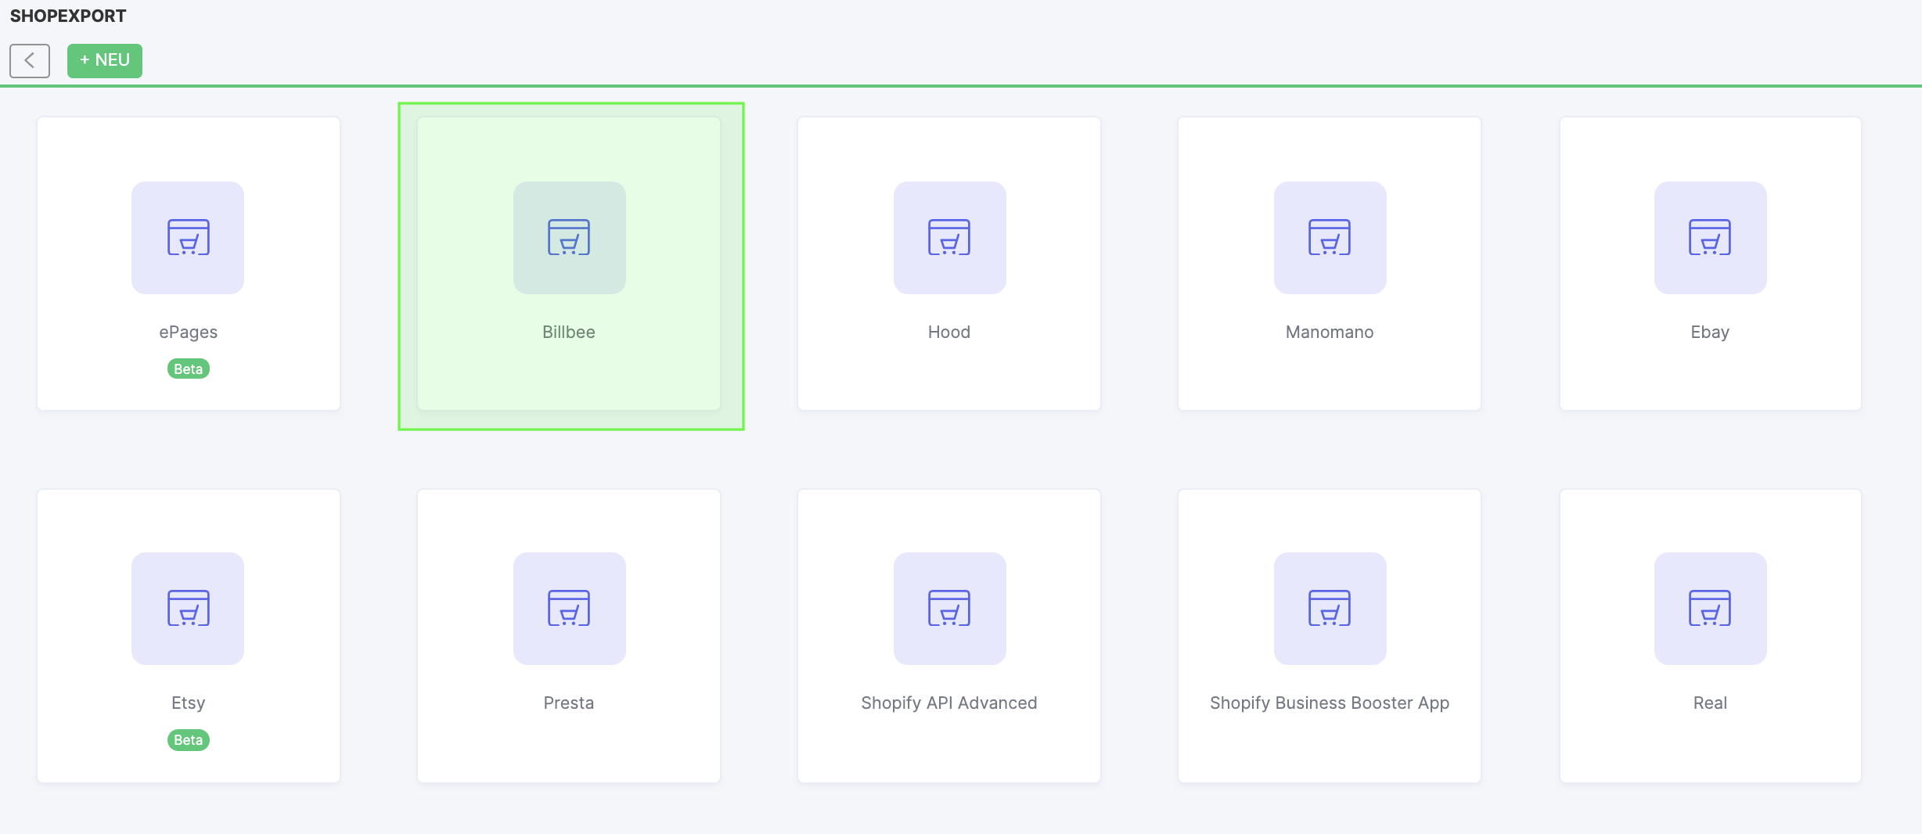
Task: Go back using the arrow button
Action: click(x=30, y=60)
